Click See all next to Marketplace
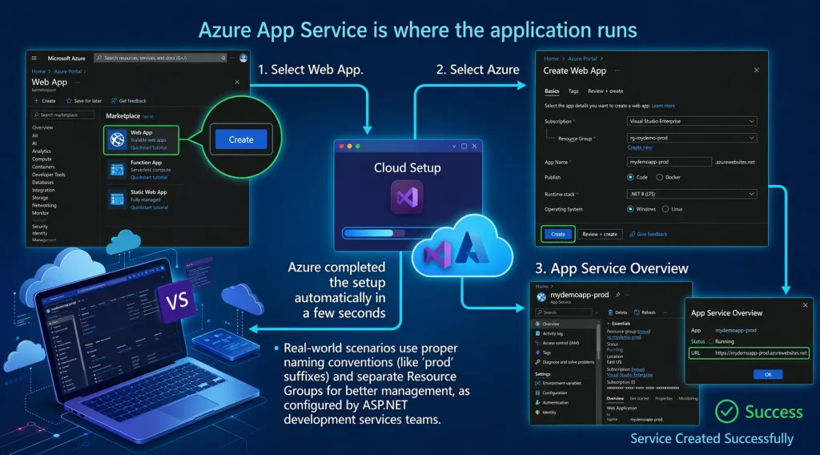The width and height of the screenshot is (820, 455). (x=148, y=117)
